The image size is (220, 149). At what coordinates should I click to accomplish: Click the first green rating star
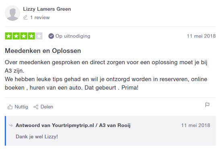(8, 36)
